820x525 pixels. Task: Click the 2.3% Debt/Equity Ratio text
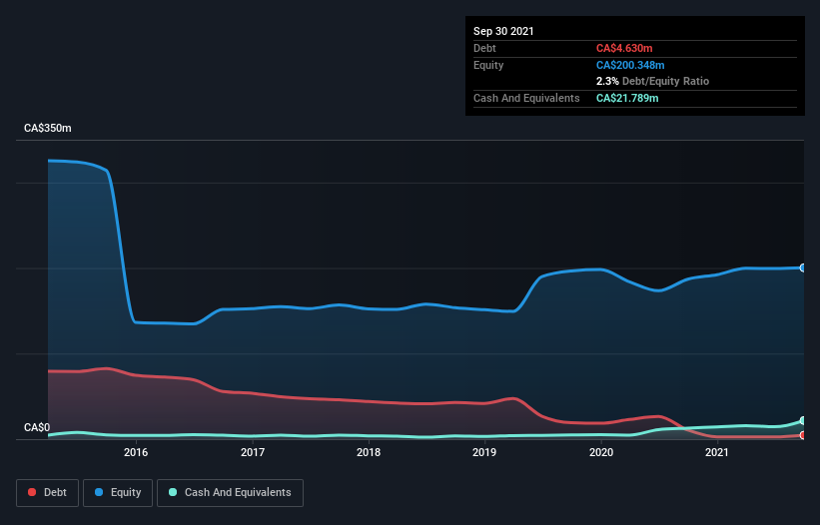coord(652,81)
